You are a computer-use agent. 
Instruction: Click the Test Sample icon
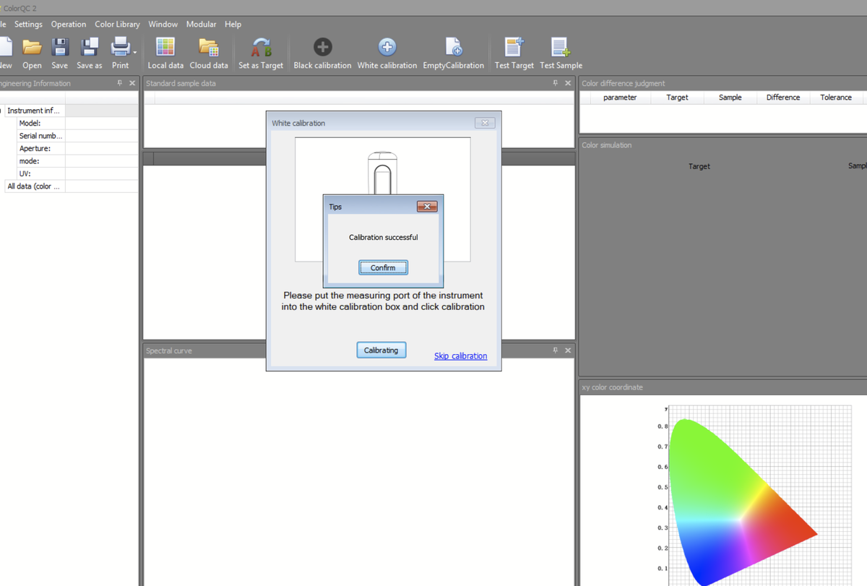[x=561, y=48]
